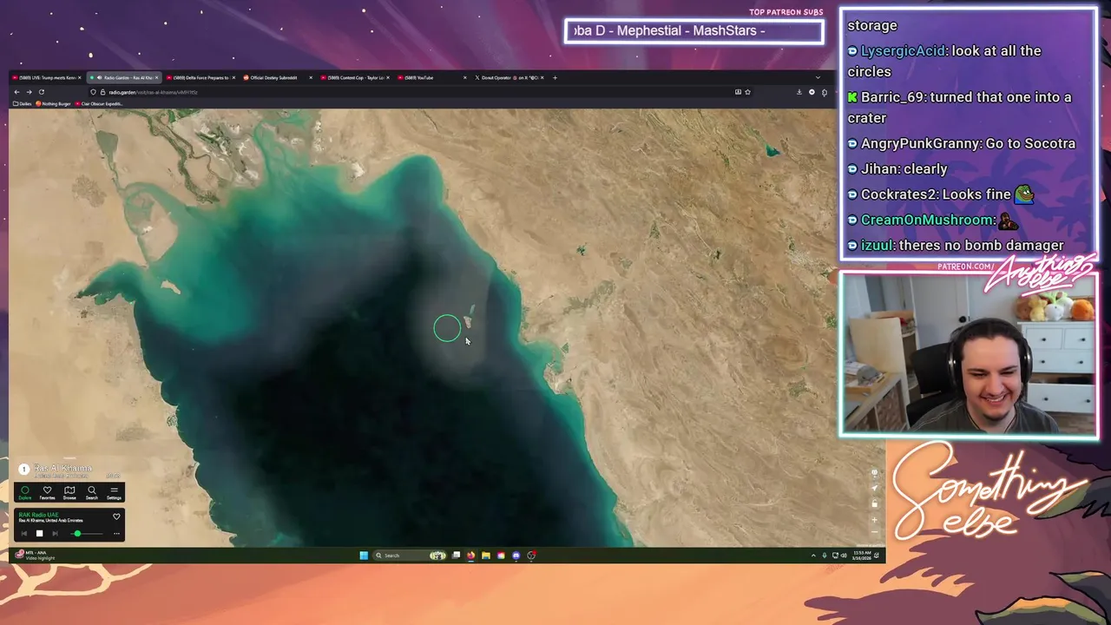Open the Clair Obscur Expedition bookmark
Screen dimensions: 1111x625
(98, 103)
